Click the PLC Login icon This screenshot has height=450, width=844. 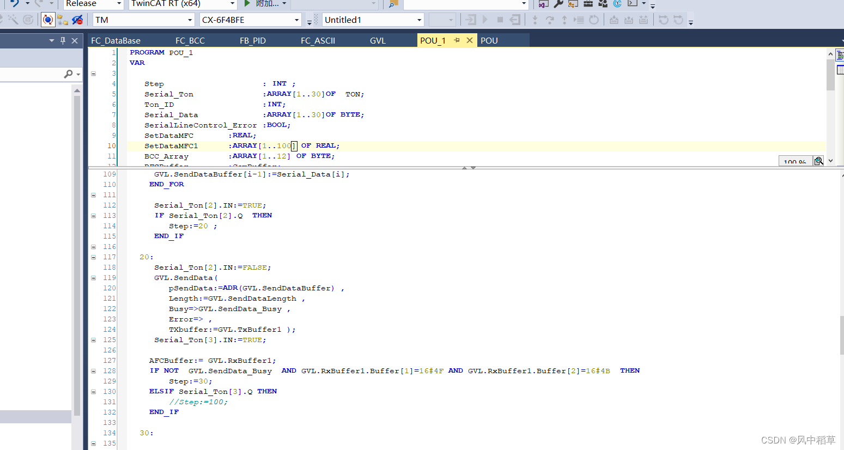[x=470, y=20]
